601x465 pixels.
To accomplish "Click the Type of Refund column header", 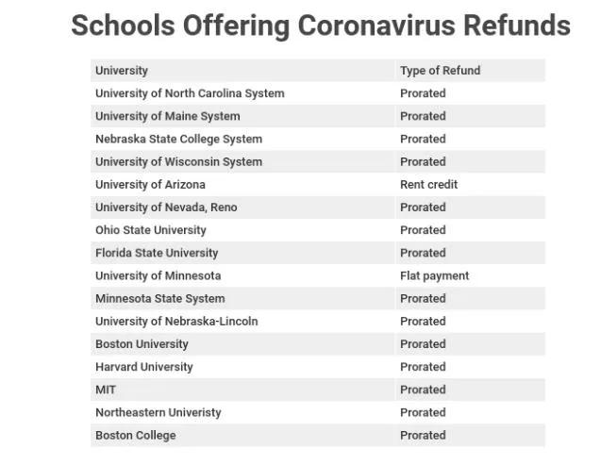I will pos(440,71).
